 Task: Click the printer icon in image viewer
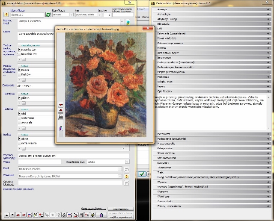[x=61, y=116]
